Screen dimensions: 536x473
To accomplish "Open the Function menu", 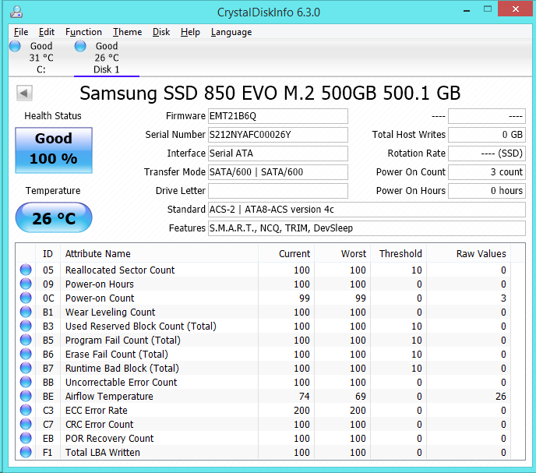I will pos(83,32).
